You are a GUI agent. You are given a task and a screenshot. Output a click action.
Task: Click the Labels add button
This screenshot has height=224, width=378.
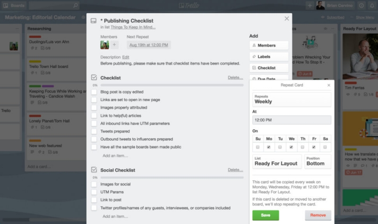(x=269, y=57)
